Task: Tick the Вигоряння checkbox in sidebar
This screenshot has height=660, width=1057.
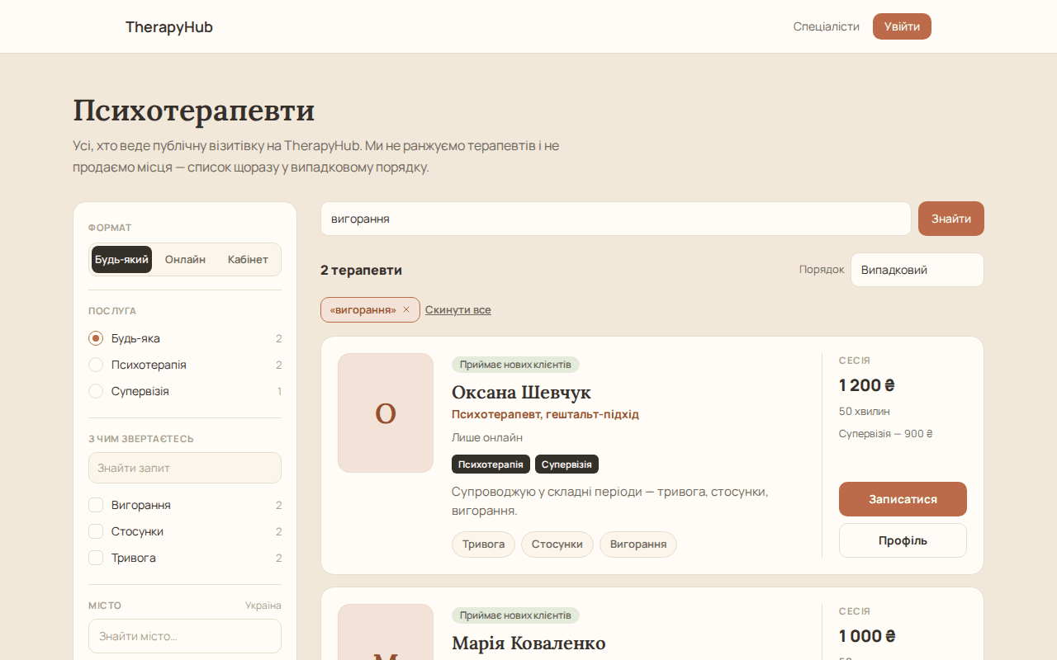Action: coord(96,505)
